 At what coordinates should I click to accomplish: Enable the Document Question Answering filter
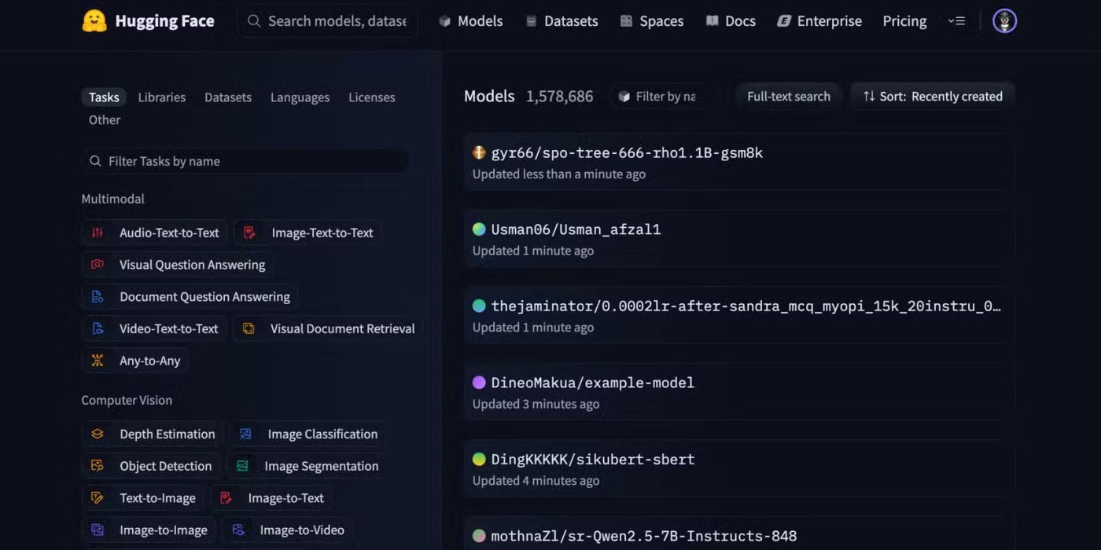(204, 297)
